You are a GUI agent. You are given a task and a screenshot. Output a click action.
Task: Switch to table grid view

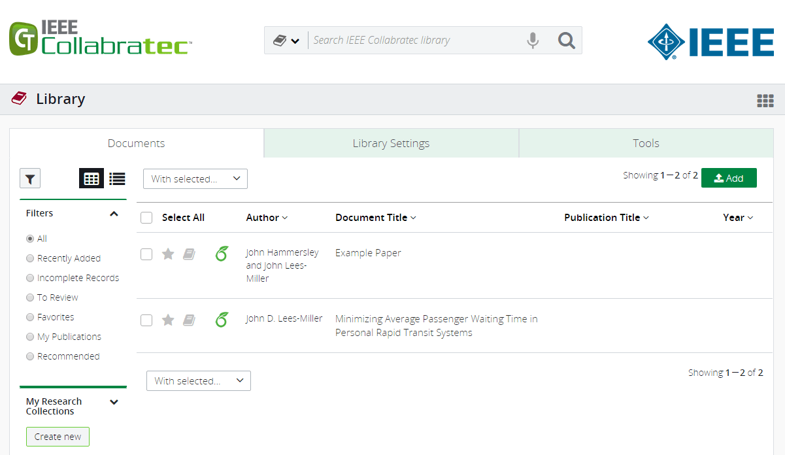click(x=92, y=178)
